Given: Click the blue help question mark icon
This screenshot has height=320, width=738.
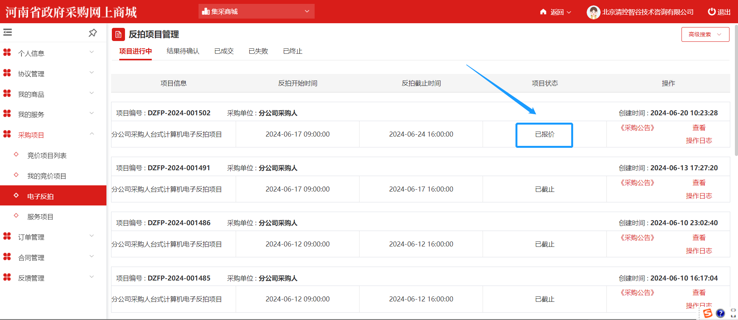Looking at the screenshot, I should [x=720, y=313].
